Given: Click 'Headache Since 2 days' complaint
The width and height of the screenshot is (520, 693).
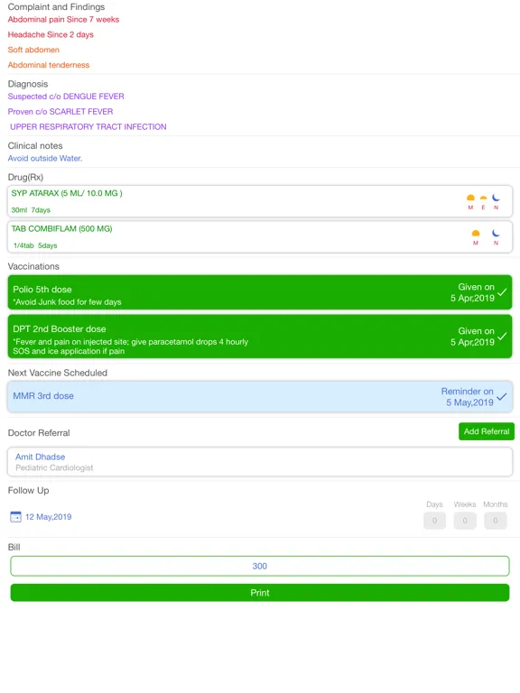Looking at the screenshot, I should [51, 34].
